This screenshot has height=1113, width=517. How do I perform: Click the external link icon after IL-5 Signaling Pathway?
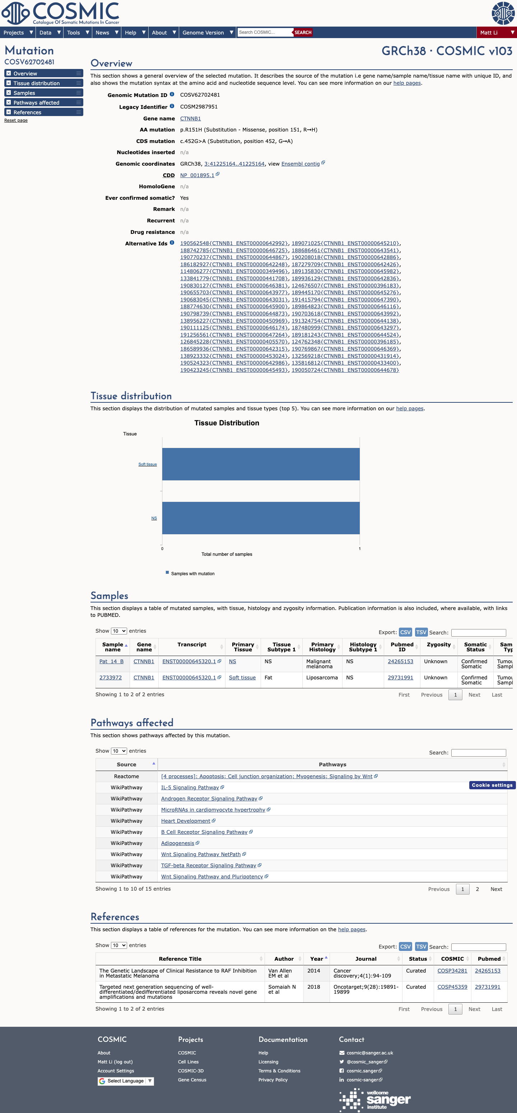(223, 787)
